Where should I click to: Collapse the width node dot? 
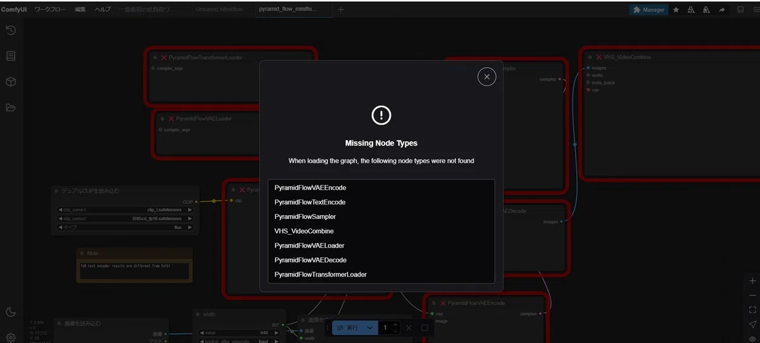coord(198,313)
